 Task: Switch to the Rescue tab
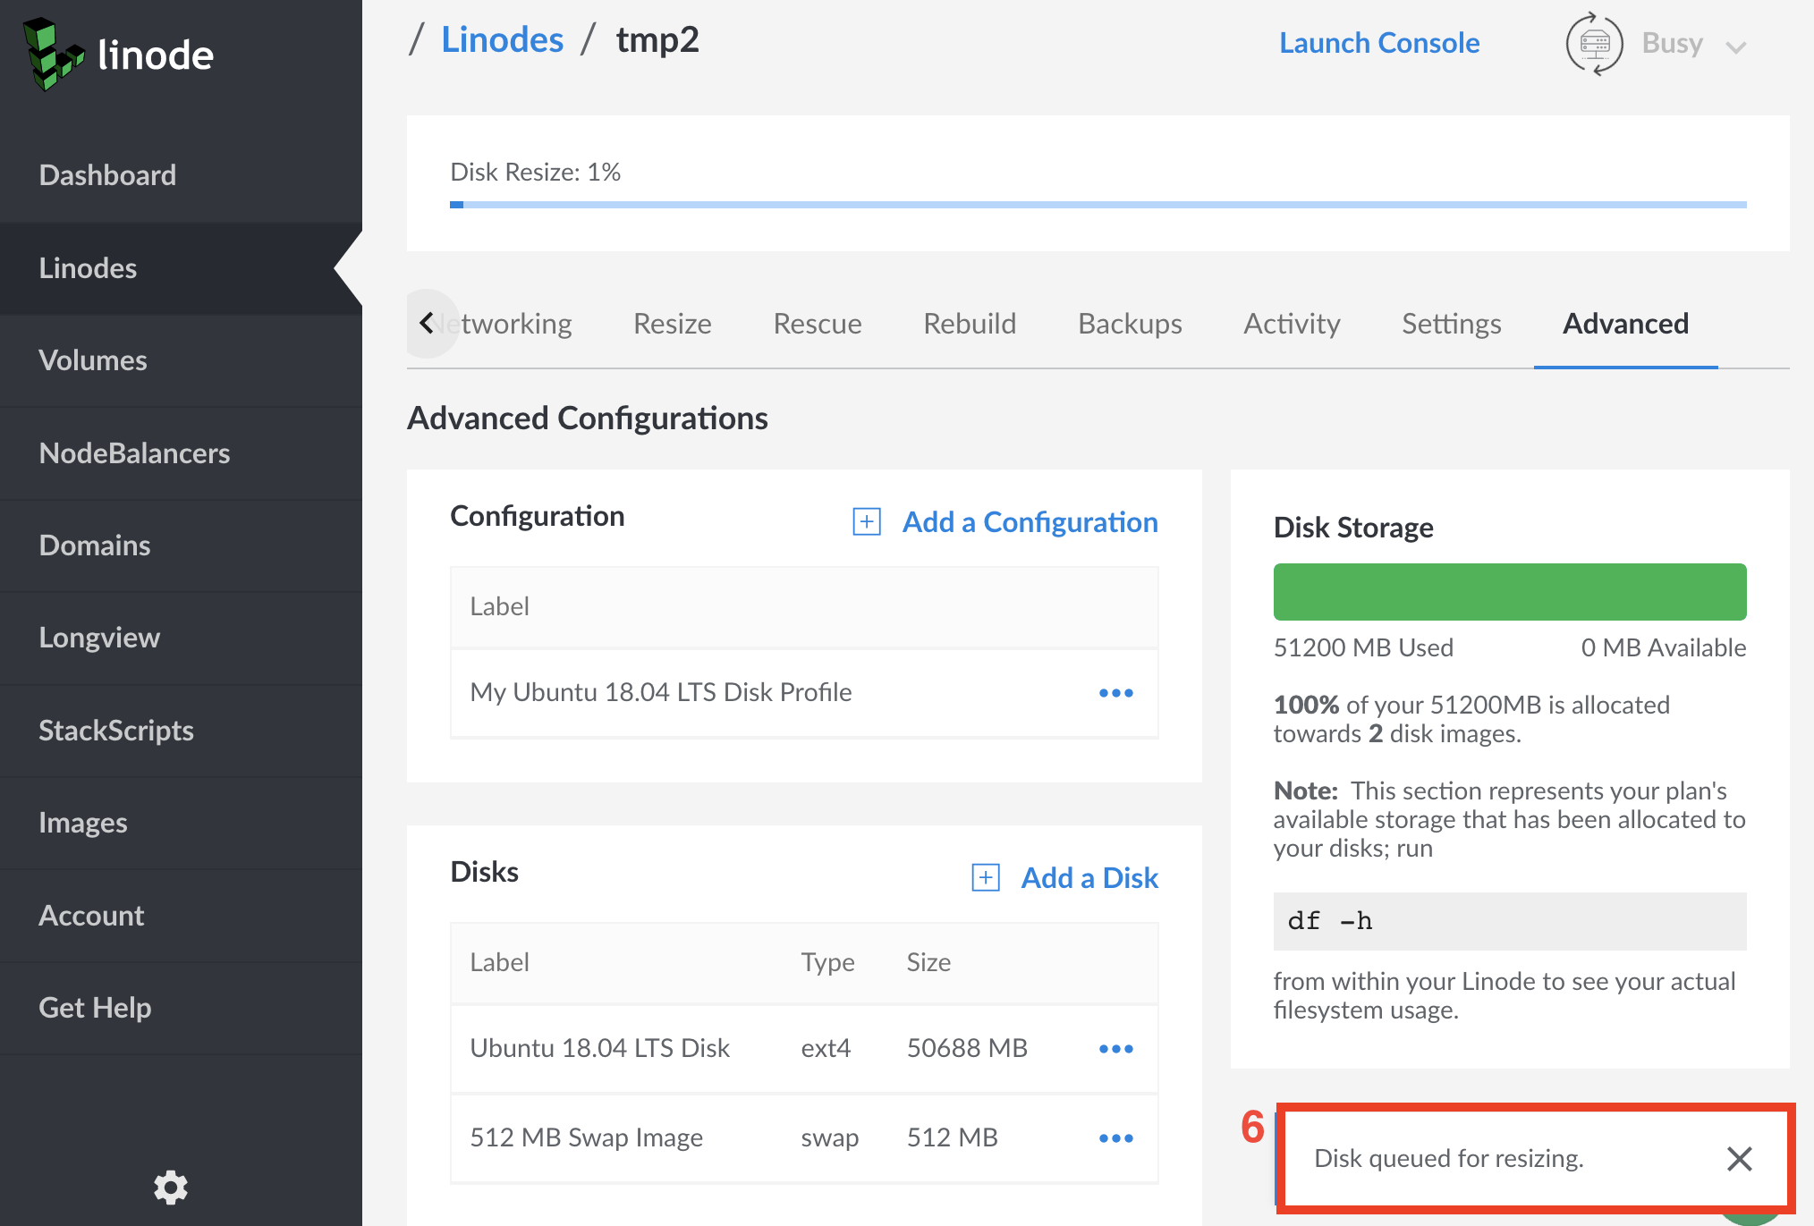point(818,324)
